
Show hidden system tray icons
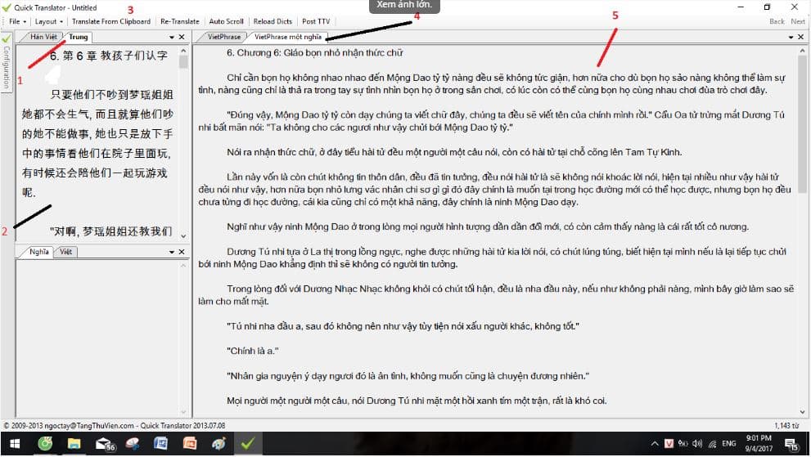(x=654, y=444)
